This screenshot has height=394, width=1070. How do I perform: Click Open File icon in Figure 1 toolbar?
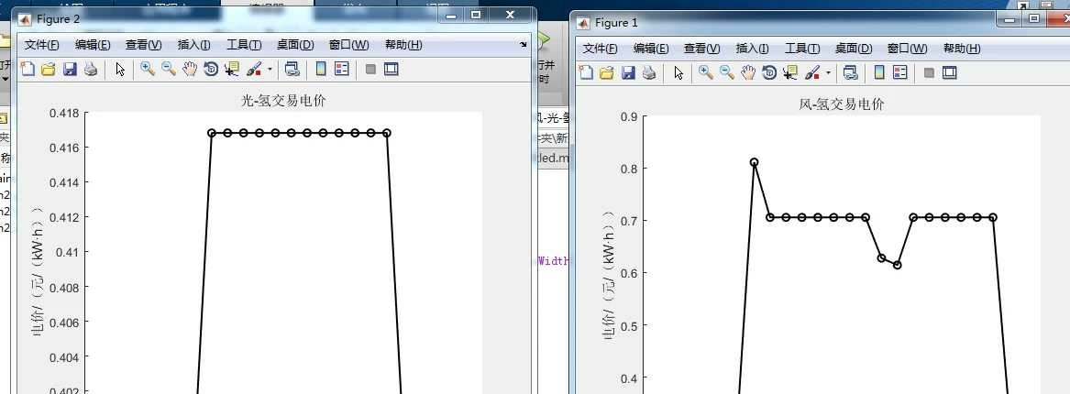pos(606,72)
